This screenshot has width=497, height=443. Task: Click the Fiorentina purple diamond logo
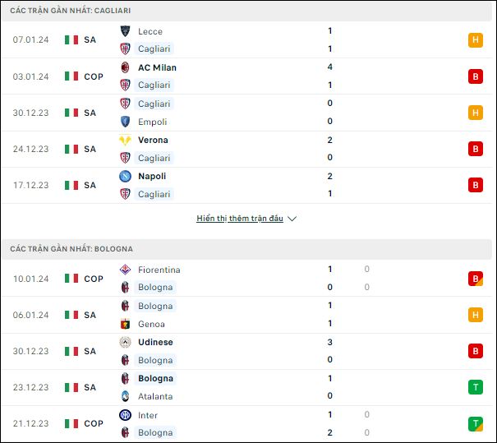(x=125, y=270)
